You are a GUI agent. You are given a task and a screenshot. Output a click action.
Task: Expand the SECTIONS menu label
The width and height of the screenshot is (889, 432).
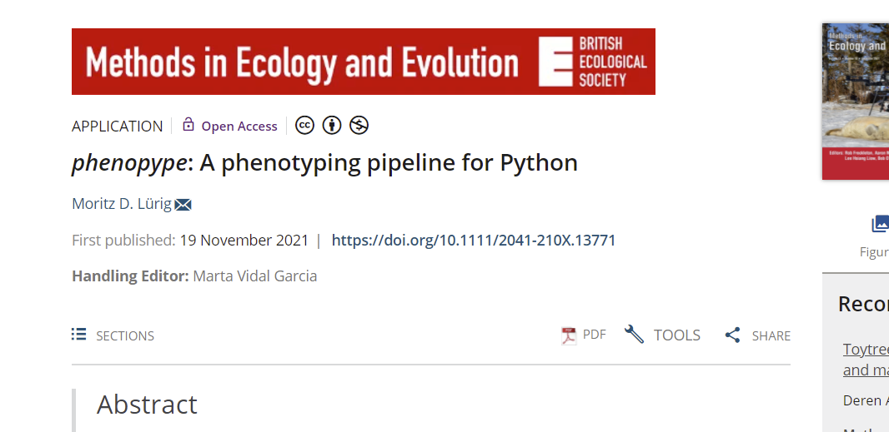(125, 335)
